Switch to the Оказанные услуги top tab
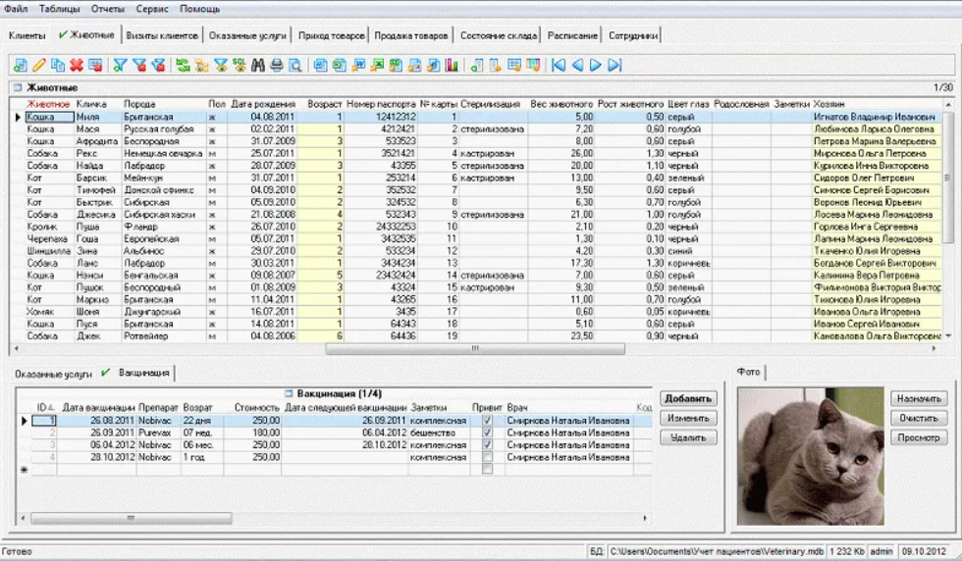Viewport: 962px width, 561px height. click(247, 35)
